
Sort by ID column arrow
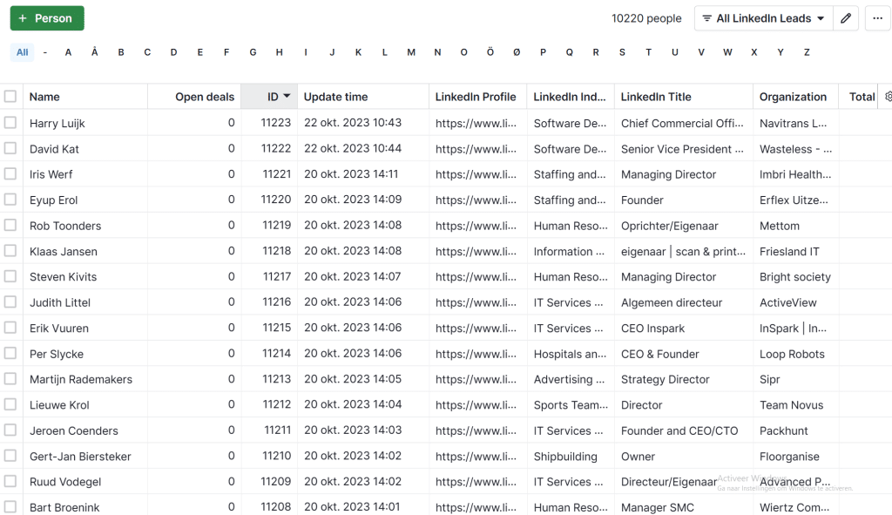[287, 96]
